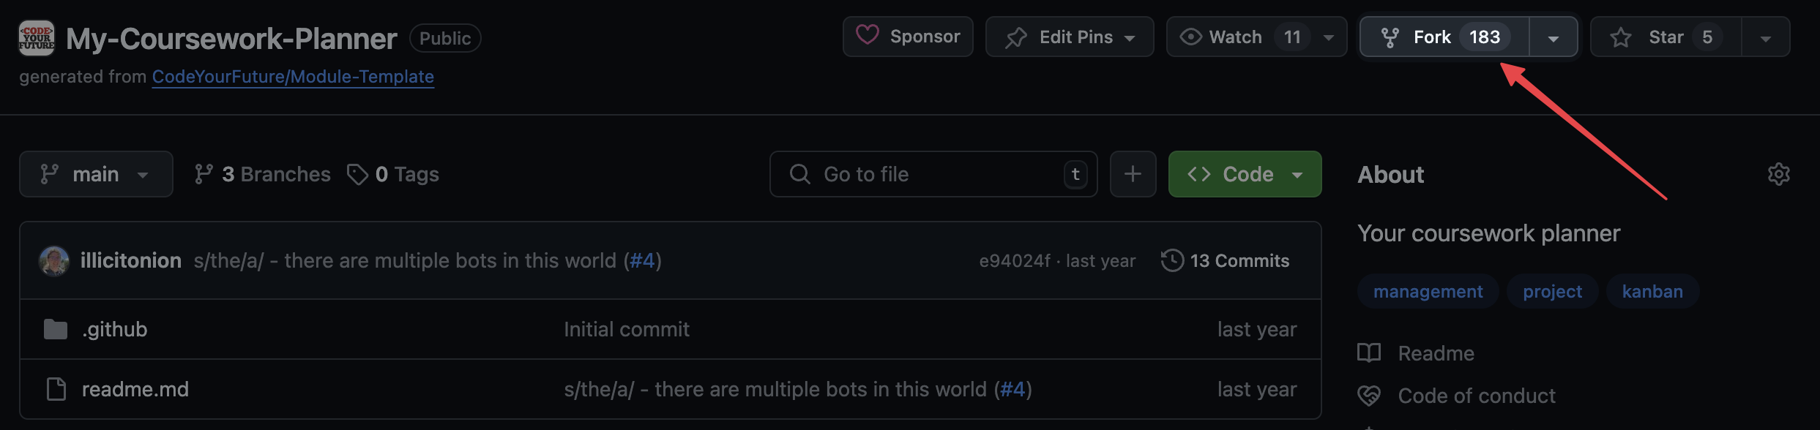The image size is (1820, 430).
Task: Open the CodeYourFuture/Module-Template link
Action: pyautogui.click(x=293, y=77)
